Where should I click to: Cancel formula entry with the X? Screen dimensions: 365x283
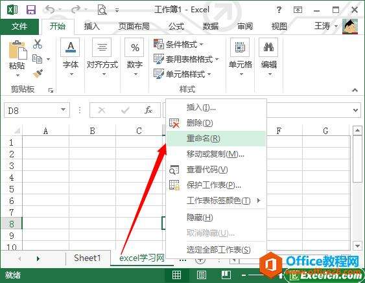102,110
